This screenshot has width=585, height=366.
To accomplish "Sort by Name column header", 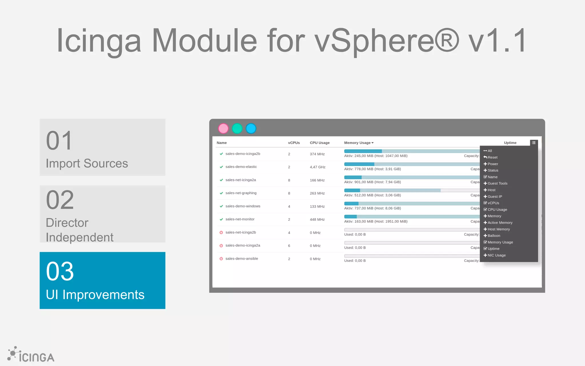I will pos(222,143).
